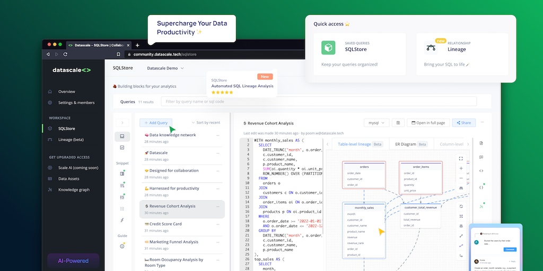Click the list snippet icon

point(122,186)
